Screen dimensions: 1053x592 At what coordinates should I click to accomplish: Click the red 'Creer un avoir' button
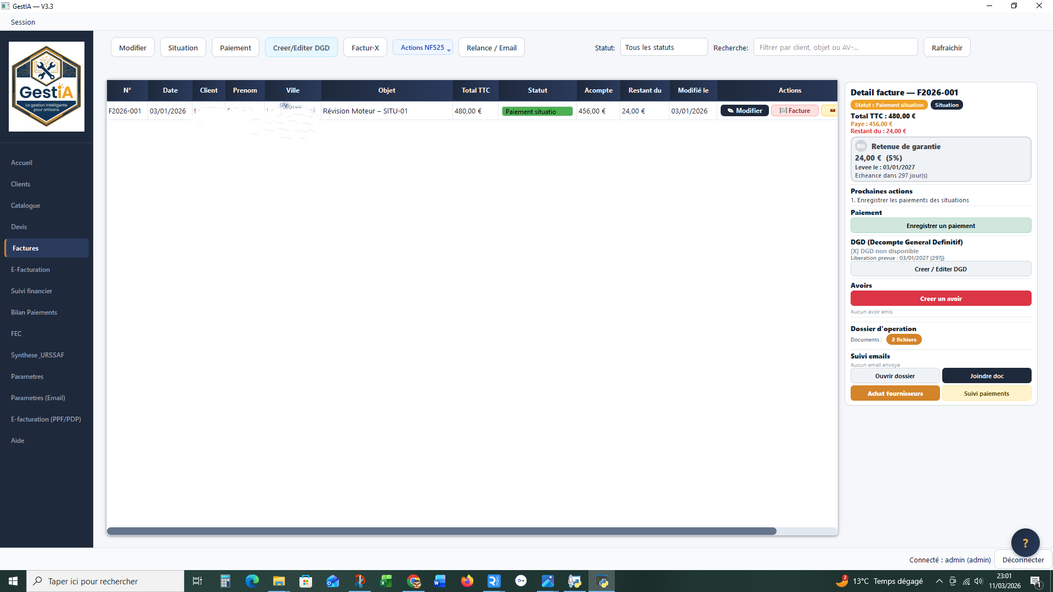[x=941, y=299]
